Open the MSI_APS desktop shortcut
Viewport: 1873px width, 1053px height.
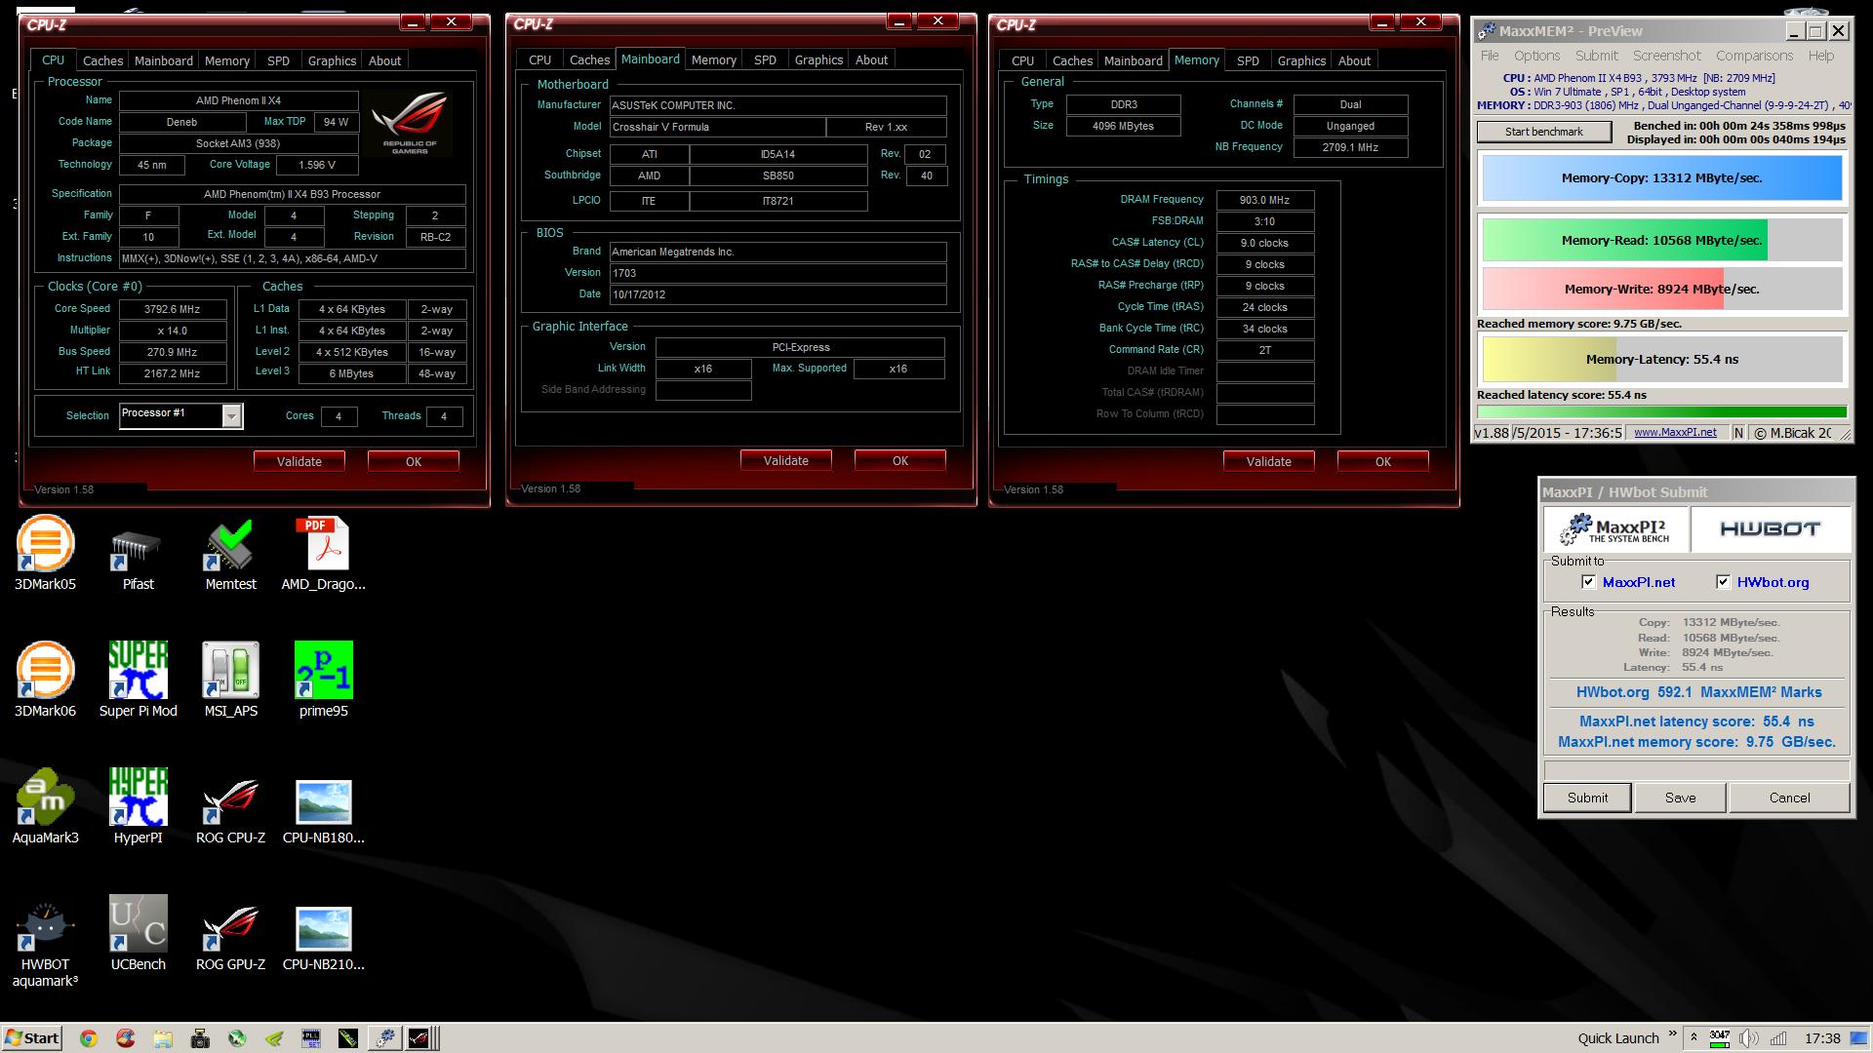click(230, 680)
